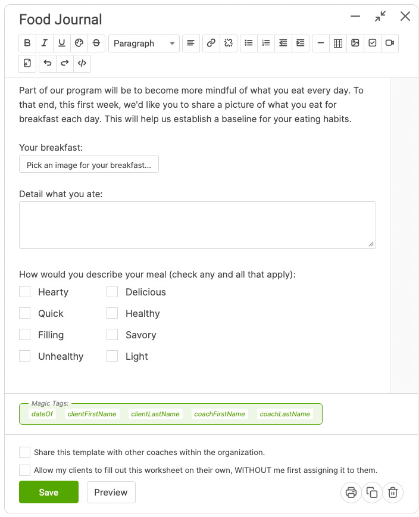Open the Paragraph style dropdown
Screen dimensions: 419x517
(143, 43)
